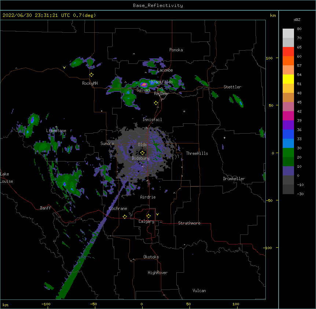Click the red 65 dBZ legend swatch
The image size is (316, 309).
[x=288, y=52]
